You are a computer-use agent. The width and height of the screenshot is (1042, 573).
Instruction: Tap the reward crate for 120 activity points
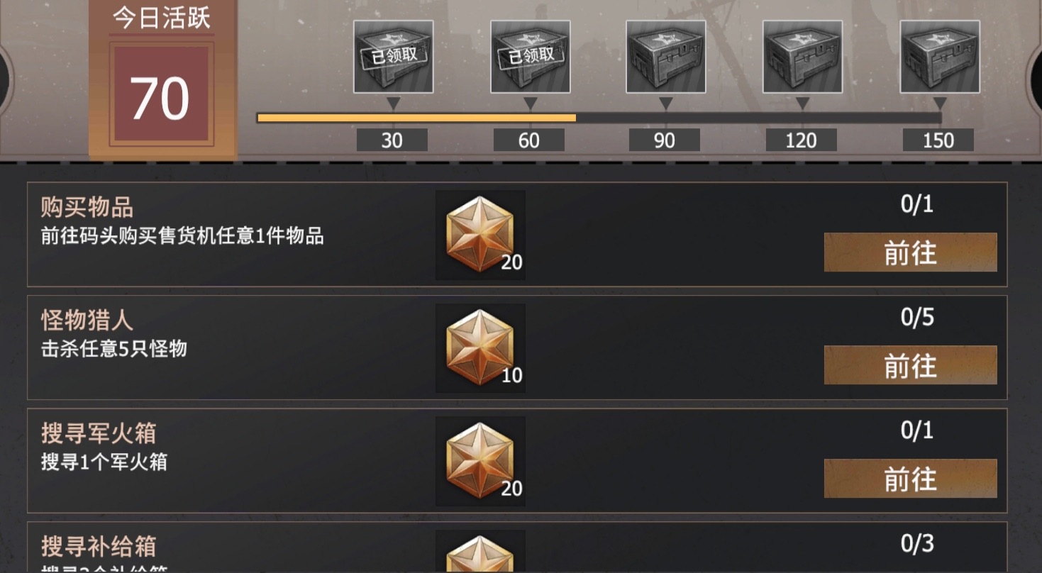click(x=802, y=57)
